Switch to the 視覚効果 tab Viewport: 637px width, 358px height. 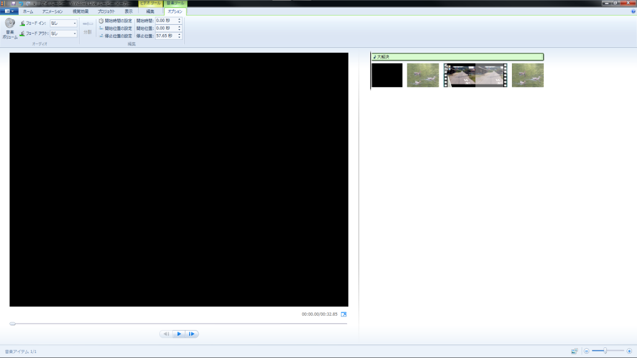pyautogui.click(x=80, y=11)
